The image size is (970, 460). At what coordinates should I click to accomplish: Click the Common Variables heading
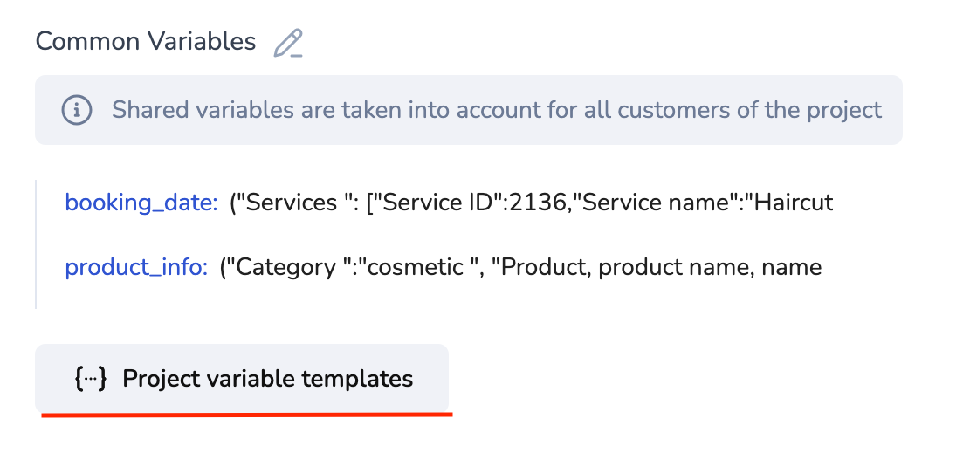(146, 41)
